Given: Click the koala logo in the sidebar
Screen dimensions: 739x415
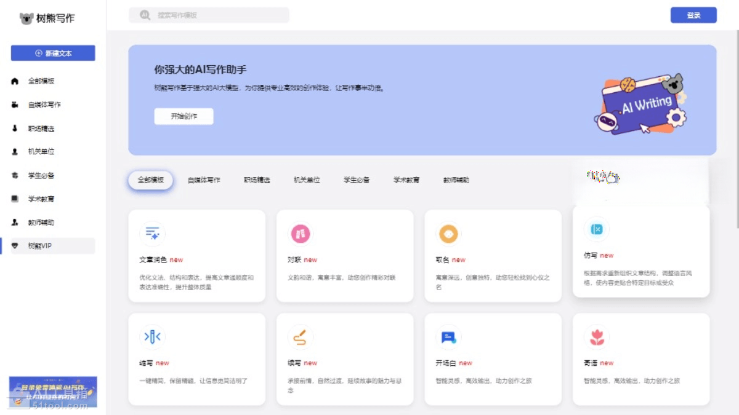Looking at the screenshot, I should (x=26, y=18).
